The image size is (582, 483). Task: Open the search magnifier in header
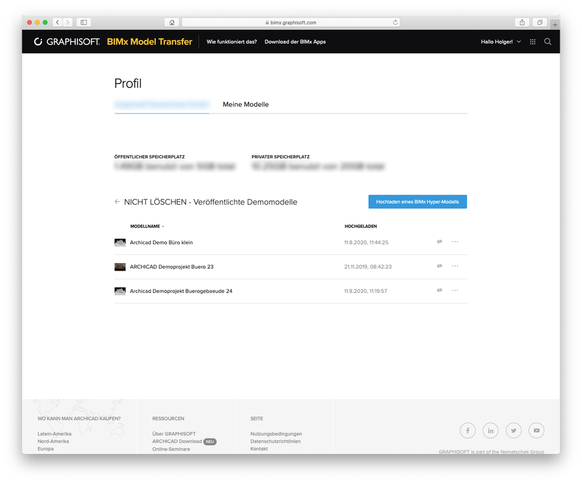(x=548, y=41)
